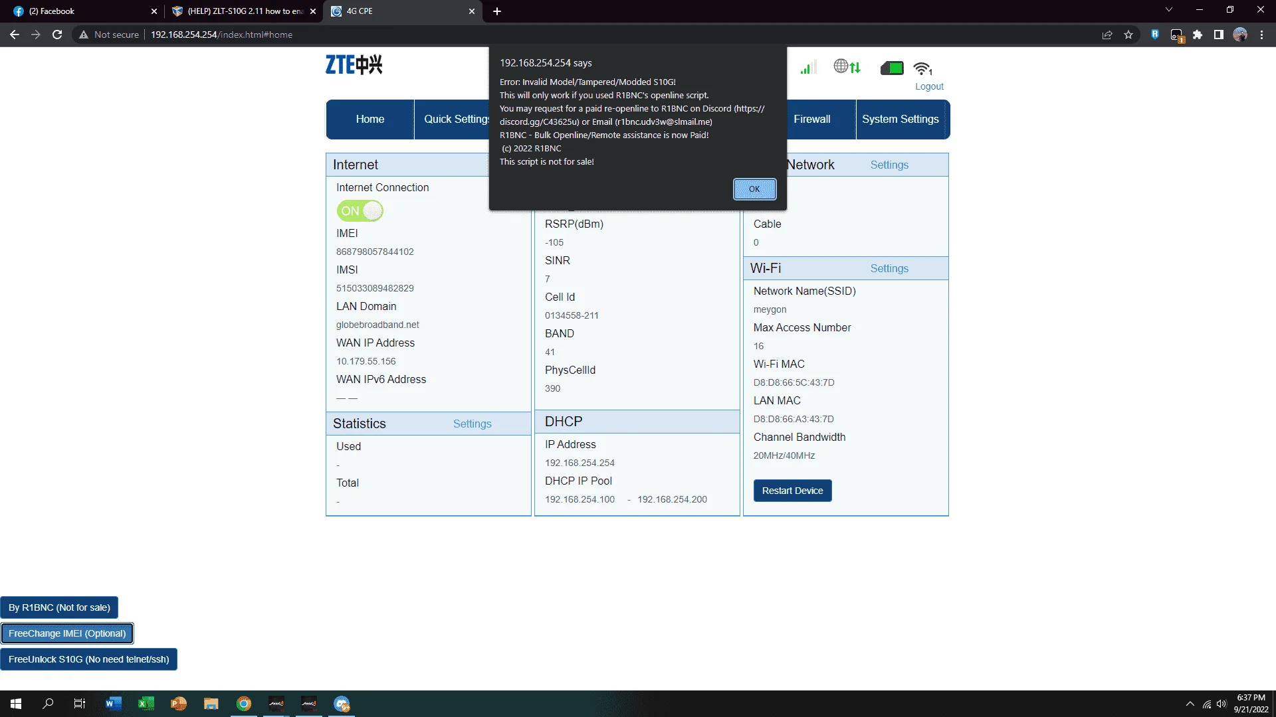Click WAN IP address 10.179.55.156
Viewport: 1276px width, 717px height.
click(366, 361)
